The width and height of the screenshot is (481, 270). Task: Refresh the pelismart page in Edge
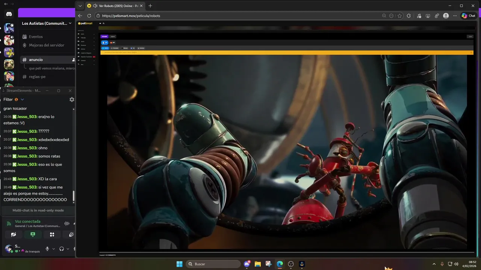[x=89, y=16]
